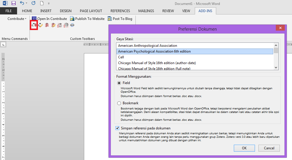Screen dimensions: 292x160
Task: Click the Zotero Refresh icon
Action: pos(60,25)
